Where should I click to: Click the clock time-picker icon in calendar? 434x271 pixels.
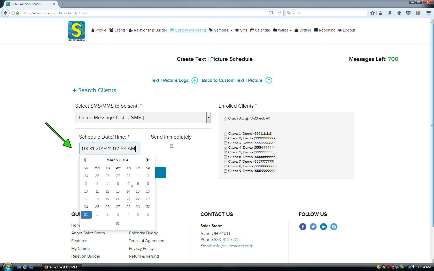click(118, 224)
